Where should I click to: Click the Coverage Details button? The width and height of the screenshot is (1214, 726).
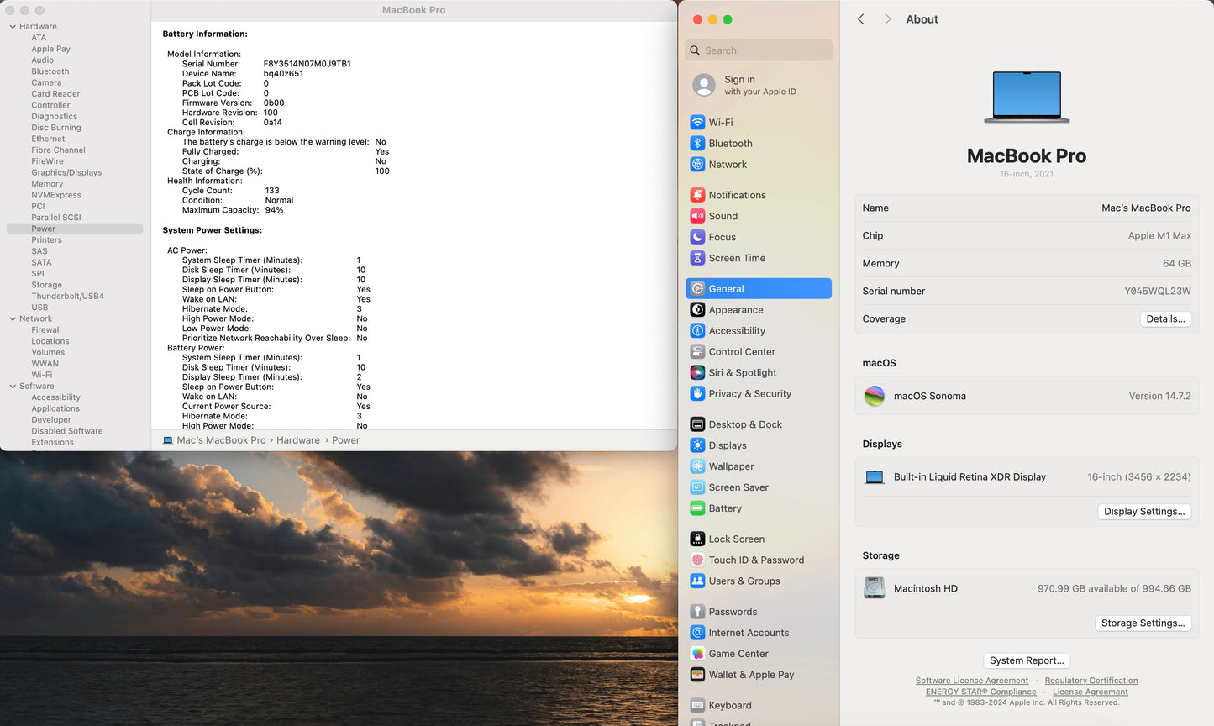pos(1165,318)
